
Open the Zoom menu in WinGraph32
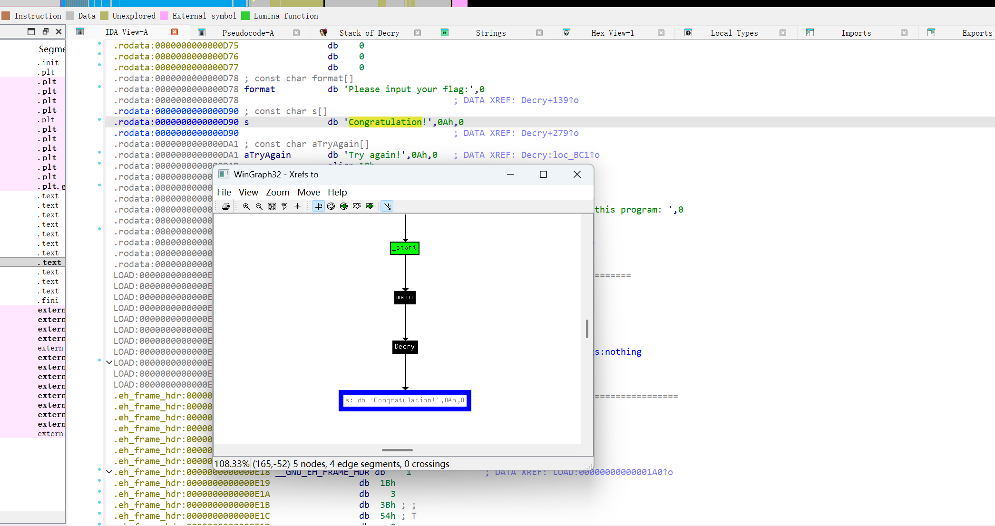(277, 192)
